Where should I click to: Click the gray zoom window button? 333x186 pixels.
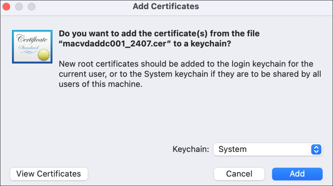[x=31, y=6]
